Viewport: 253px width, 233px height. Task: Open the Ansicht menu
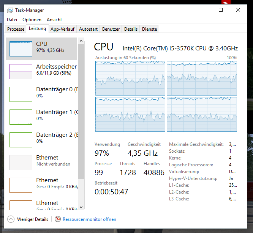(x=54, y=20)
